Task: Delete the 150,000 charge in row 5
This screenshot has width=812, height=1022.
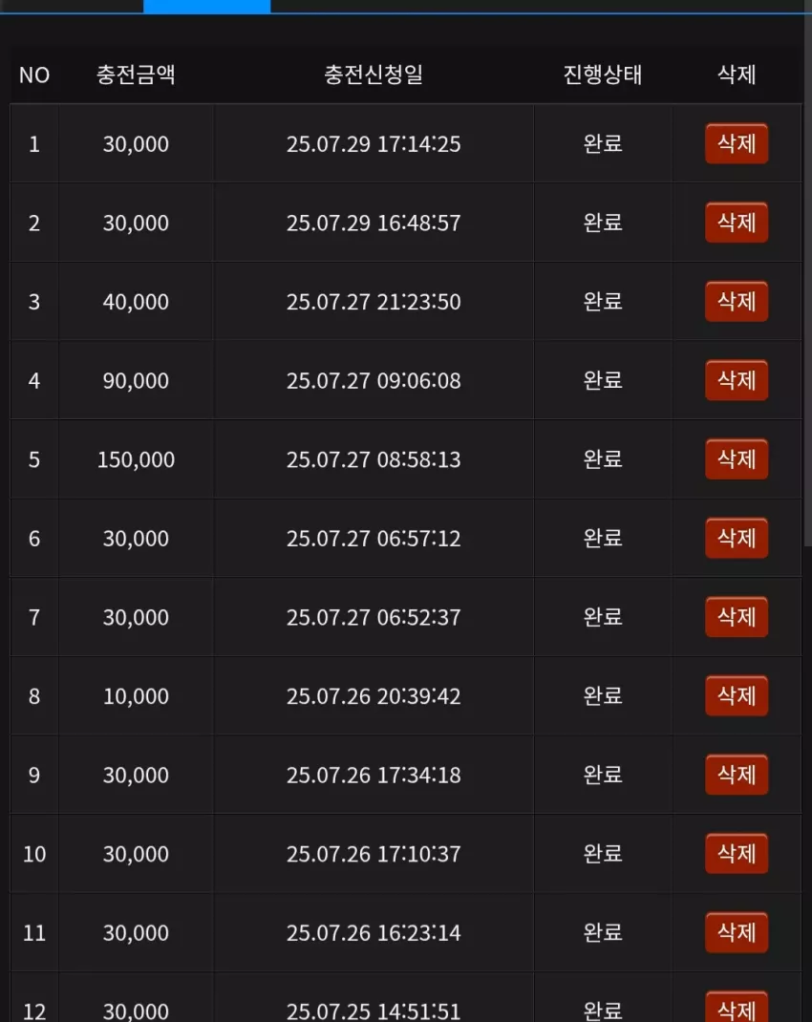Action: pos(737,458)
